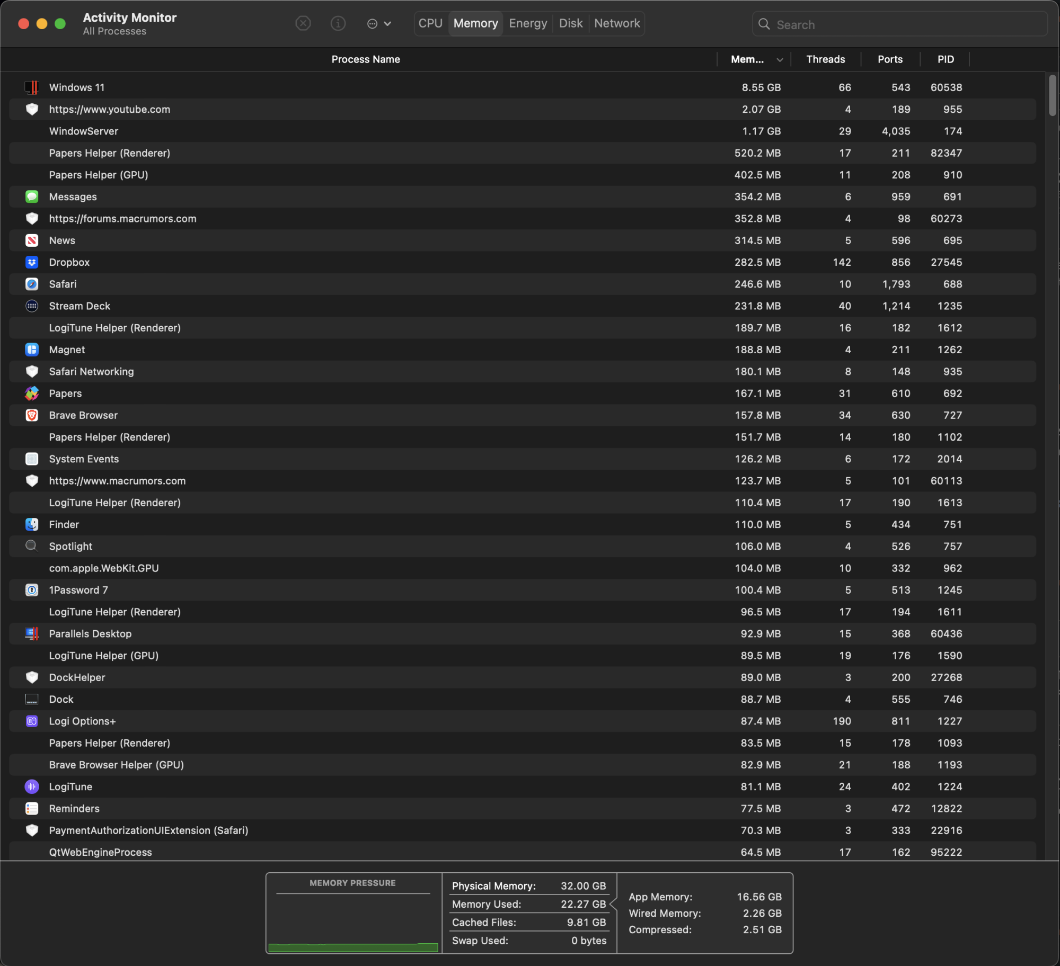
Task: Select the Memory tab
Action: pyautogui.click(x=475, y=23)
